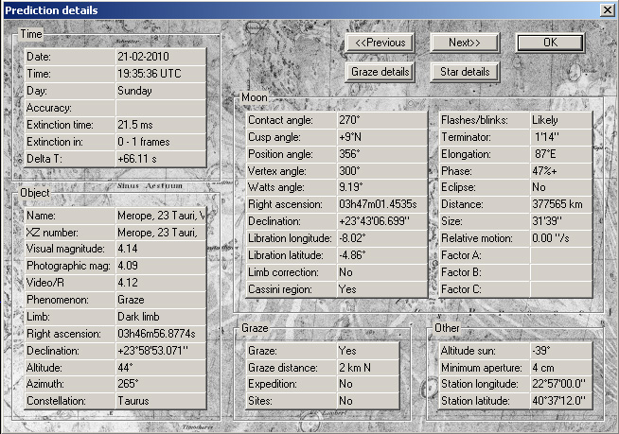
Task: Select Delta T value +66.11 s
Action: click(x=161, y=159)
